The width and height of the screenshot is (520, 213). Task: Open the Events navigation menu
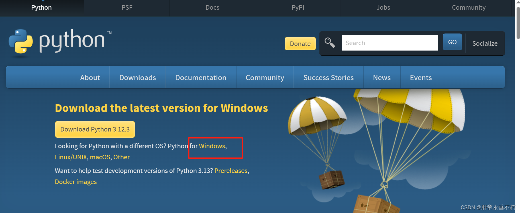pyautogui.click(x=421, y=78)
